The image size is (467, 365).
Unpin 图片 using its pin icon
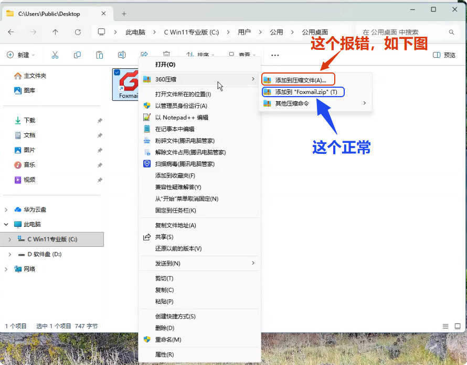click(x=100, y=150)
